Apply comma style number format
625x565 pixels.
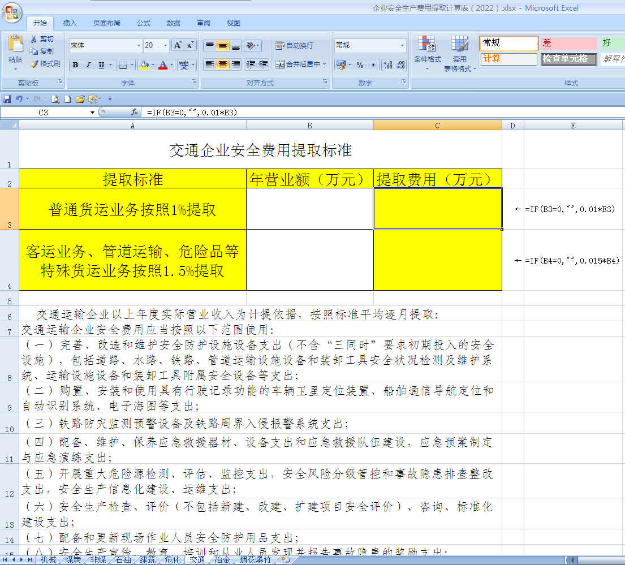[x=373, y=65]
